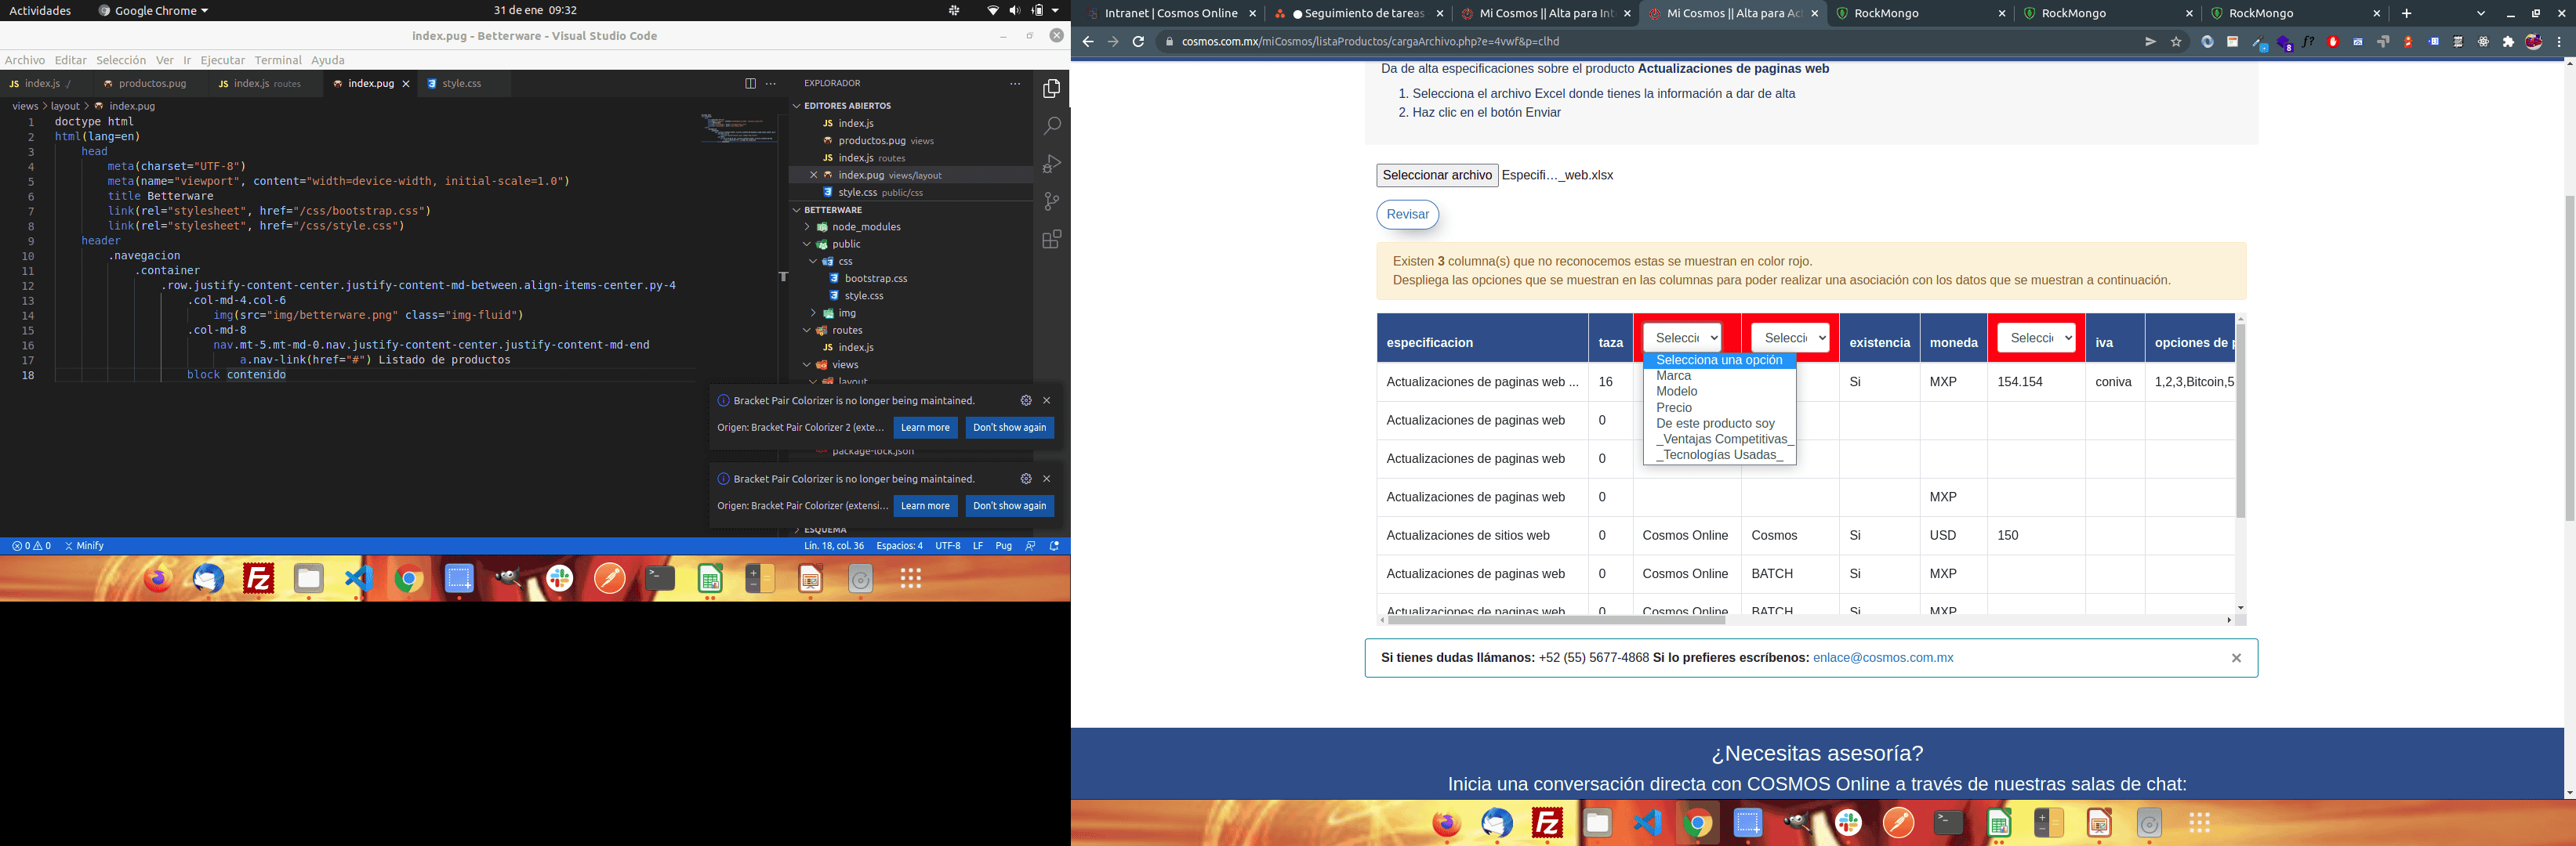Switch to style.css editor tab
Viewport: 2576px width, 846px height.
coord(461,84)
